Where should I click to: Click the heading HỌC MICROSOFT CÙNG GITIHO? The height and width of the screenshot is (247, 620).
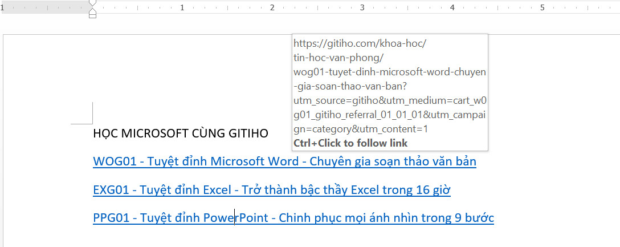(181, 133)
